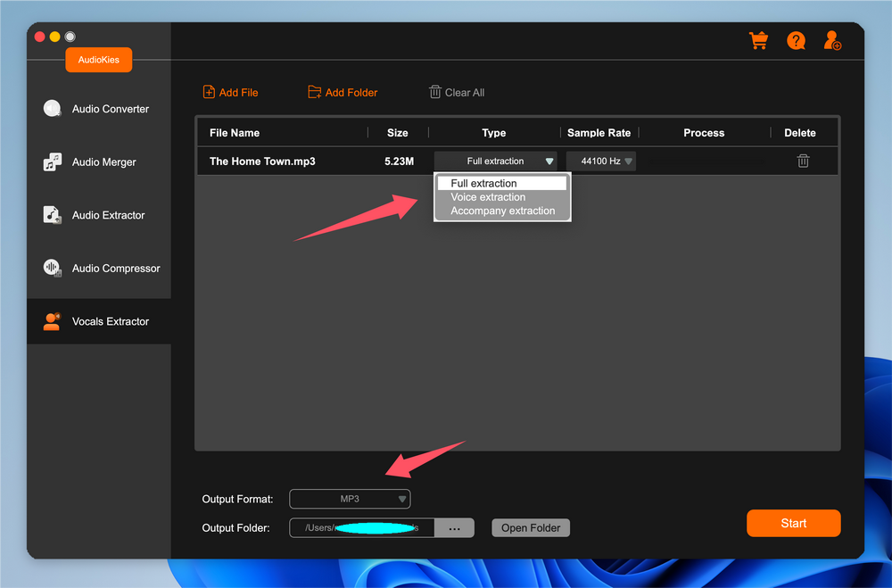The width and height of the screenshot is (892, 588).
Task: Delete The Home Town.mp3 via trash icon
Action: [x=803, y=161]
